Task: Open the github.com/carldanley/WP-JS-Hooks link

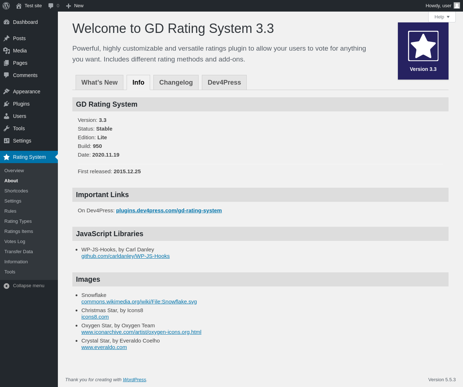Action: (126, 256)
